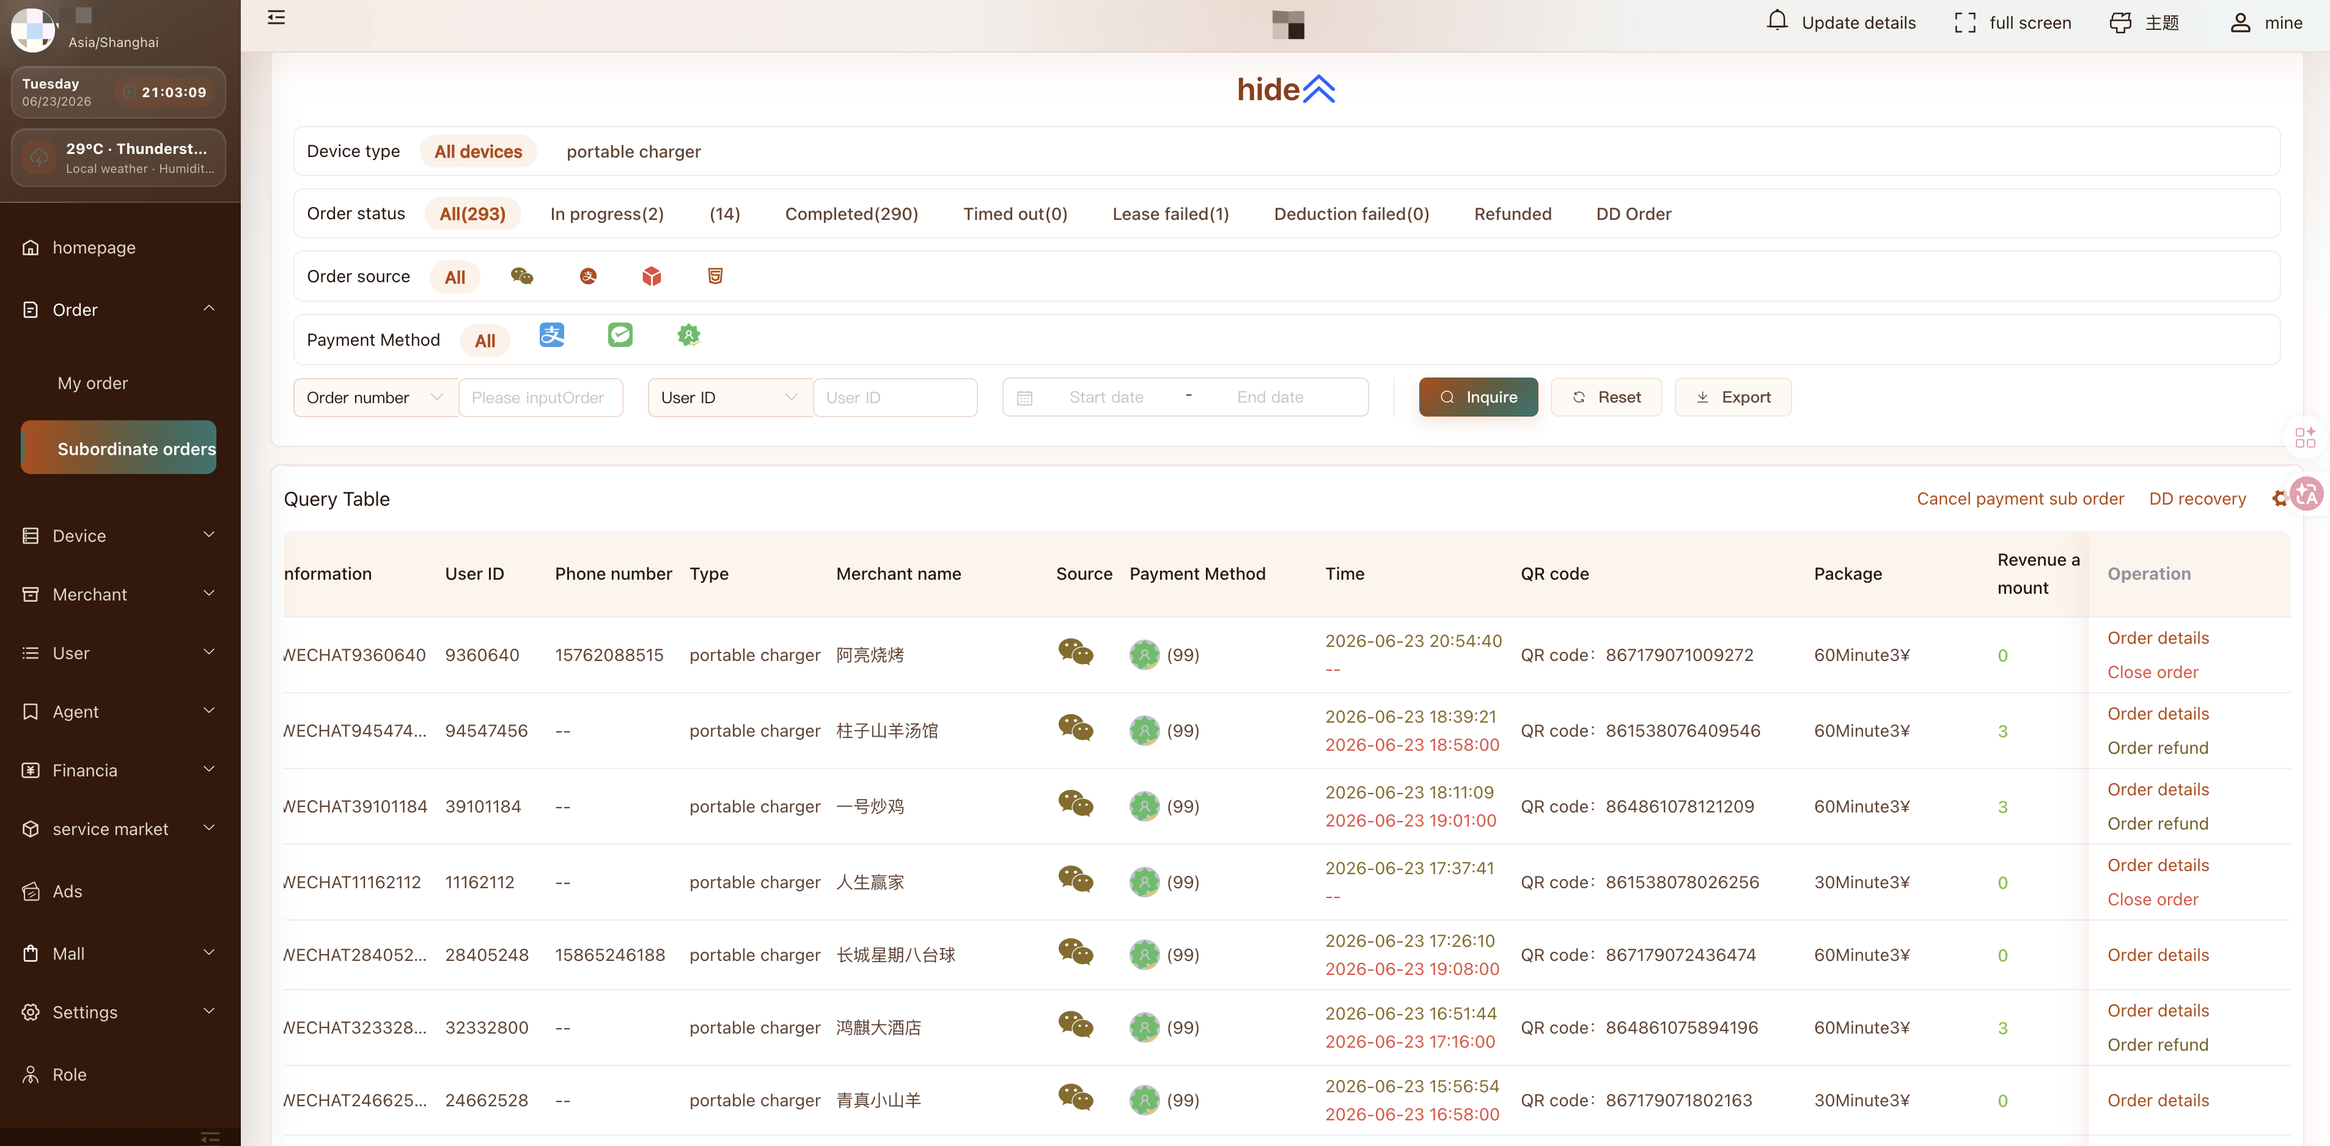
Task: Click the End date field
Action: pyautogui.click(x=1270, y=398)
